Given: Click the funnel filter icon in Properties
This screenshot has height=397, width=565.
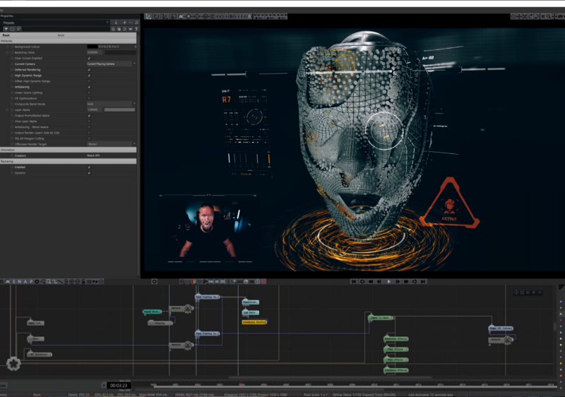Looking at the screenshot, I should point(6,28).
